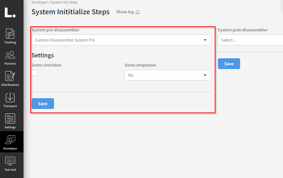Select the Developer sidebar item
The image size is (283, 178).
click(x=10, y=142)
